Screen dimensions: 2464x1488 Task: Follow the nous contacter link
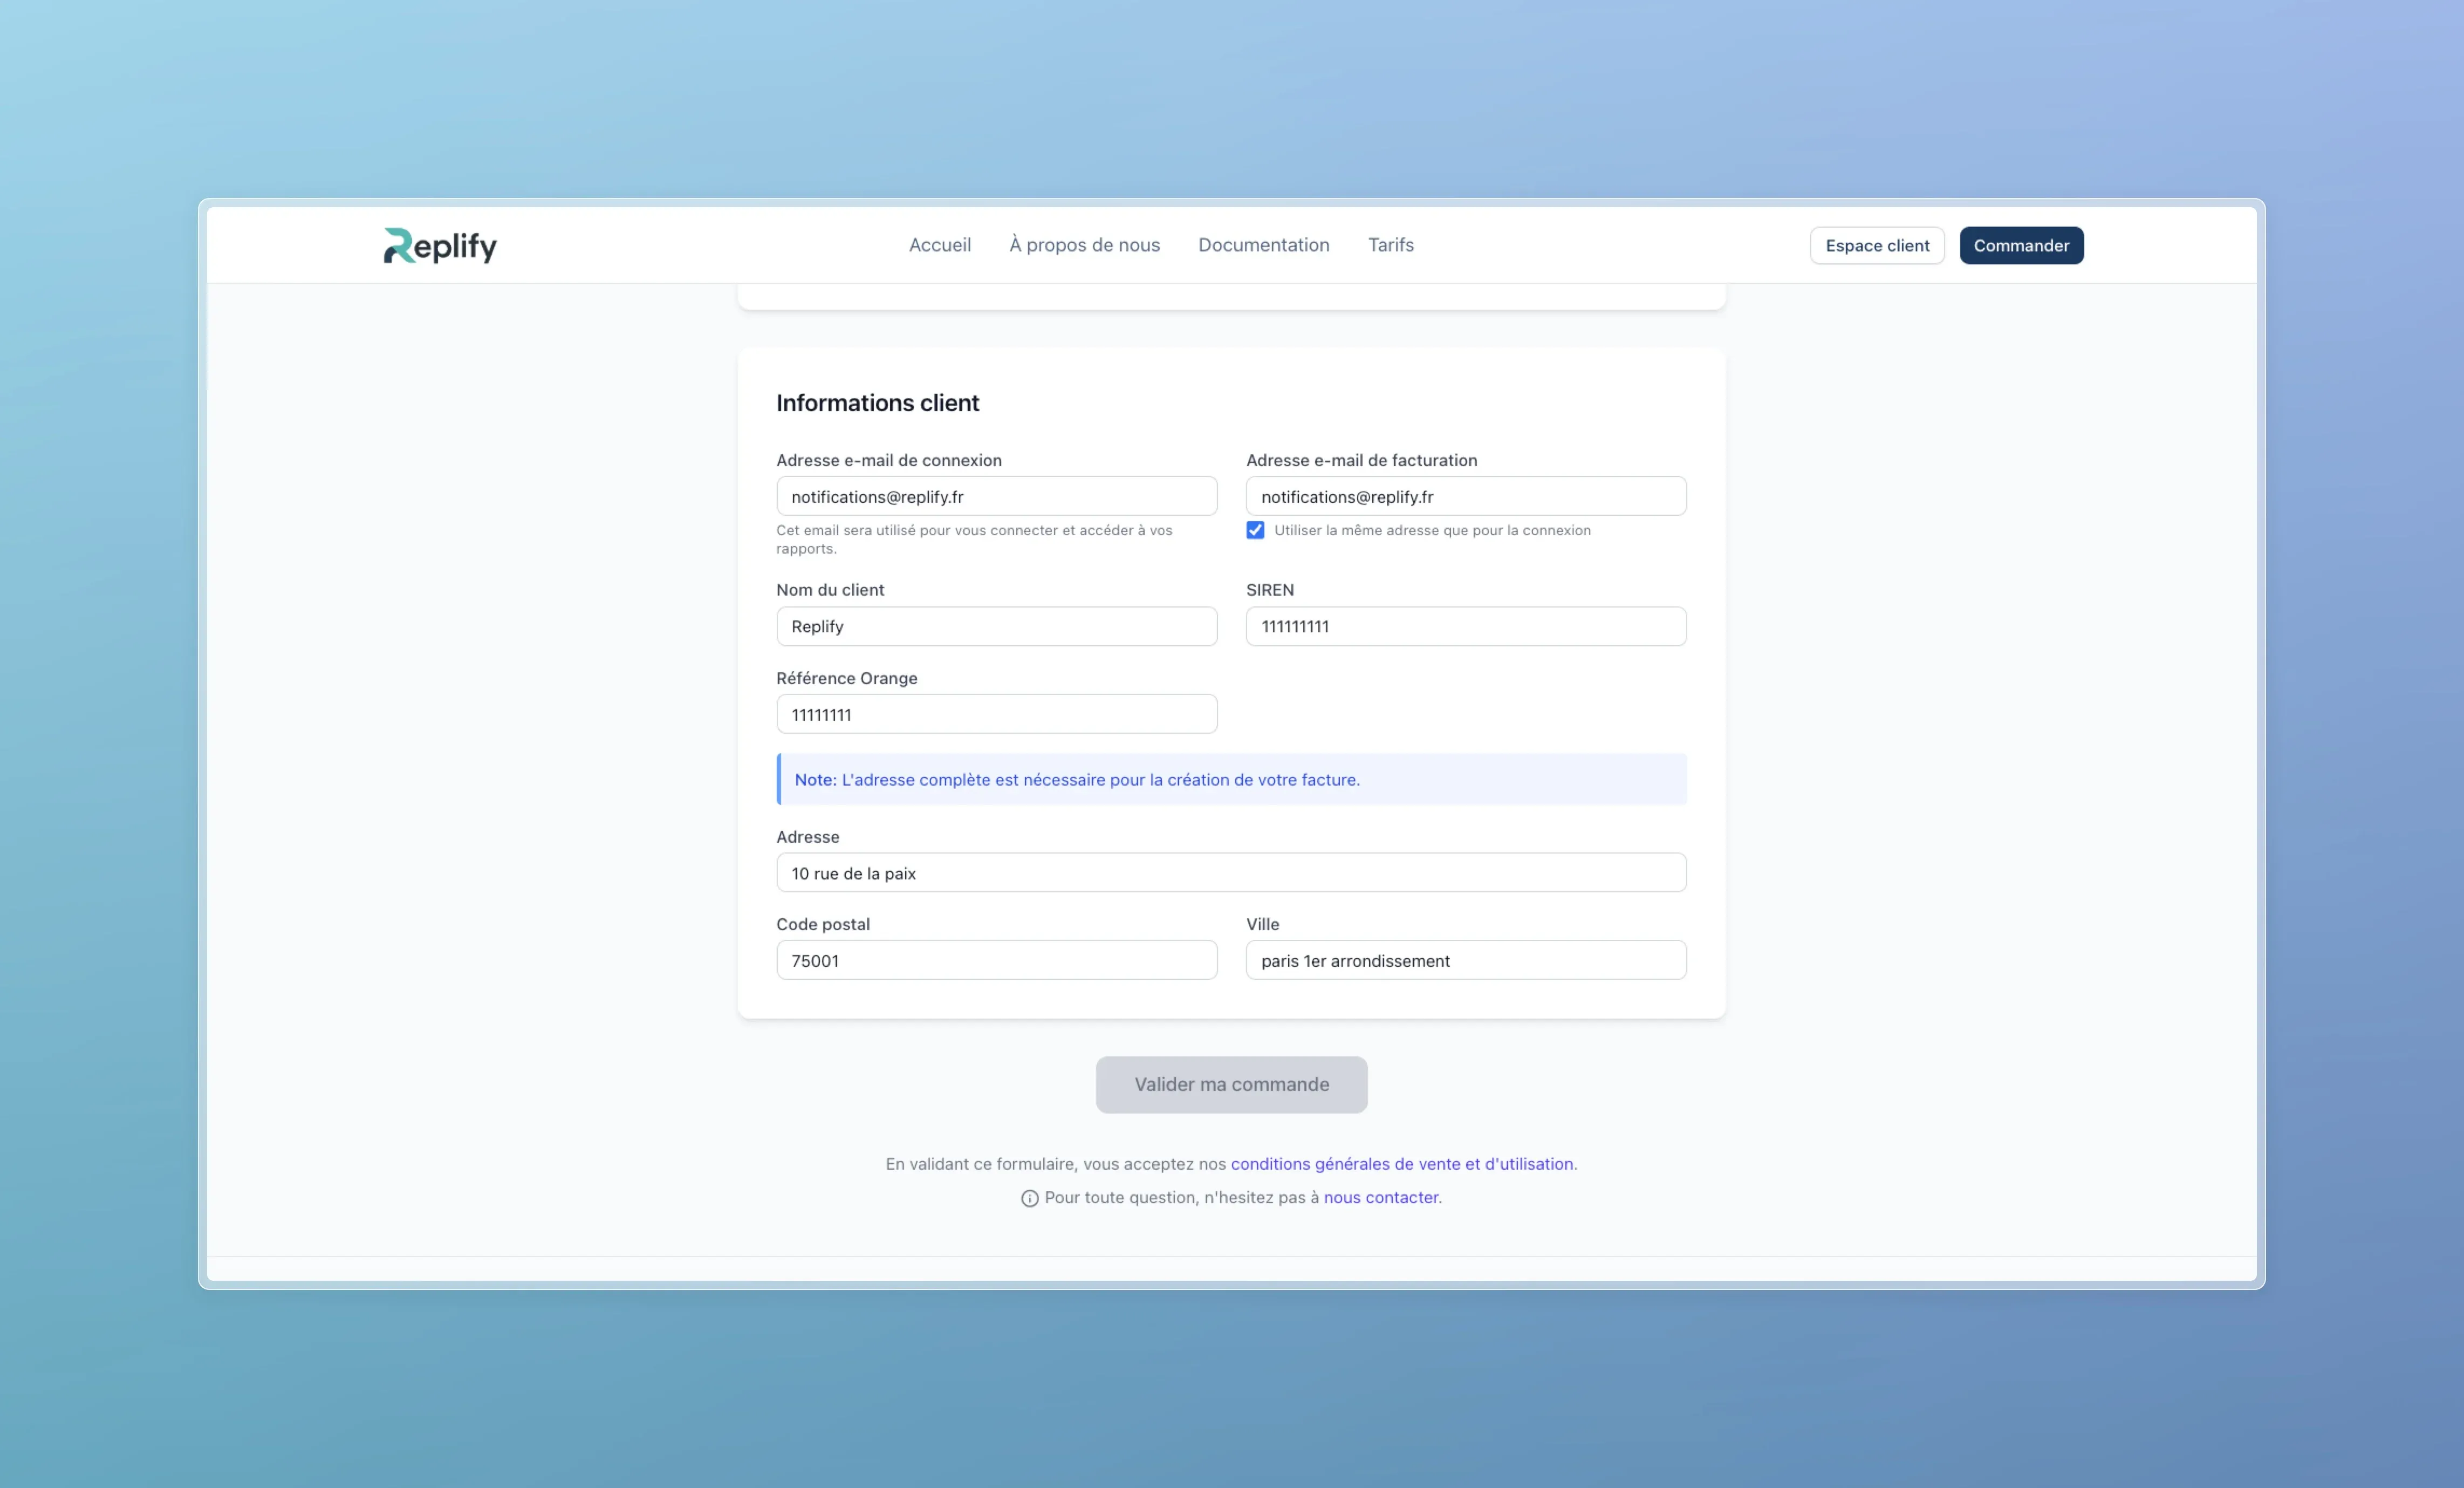[x=1380, y=1197]
